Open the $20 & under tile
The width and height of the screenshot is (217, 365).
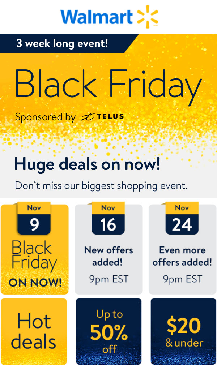(183, 331)
